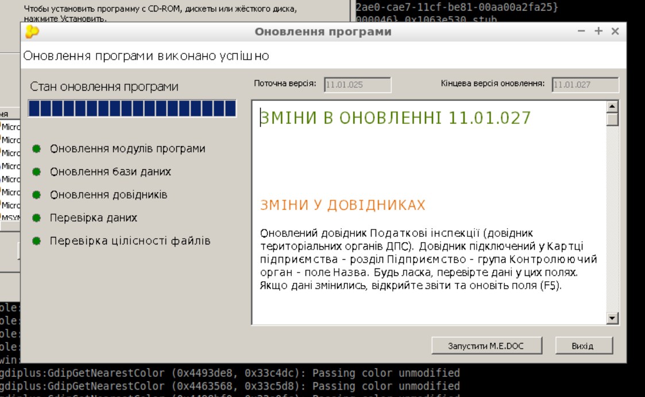
Task: Click the Вихід exit button
Action: pos(584,345)
